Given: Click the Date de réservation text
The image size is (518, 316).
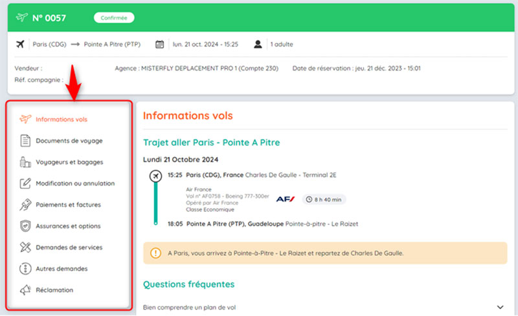Looking at the screenshot, I should point(357,68).
